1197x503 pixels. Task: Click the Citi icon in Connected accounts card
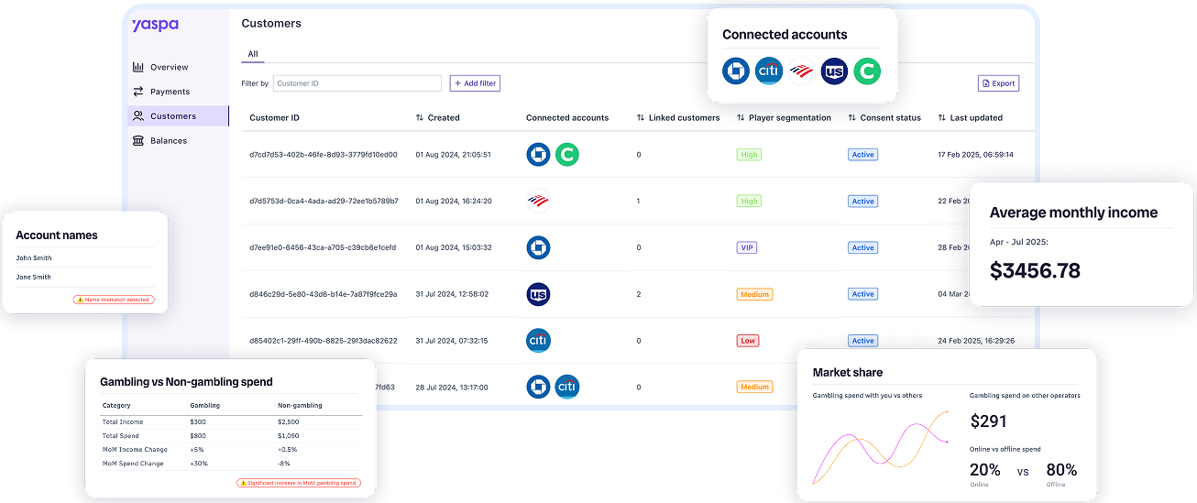[768, 71]
